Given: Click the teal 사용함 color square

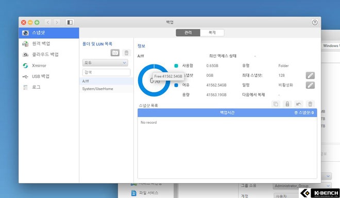Looking at the screenshot, I should [176, 65].
